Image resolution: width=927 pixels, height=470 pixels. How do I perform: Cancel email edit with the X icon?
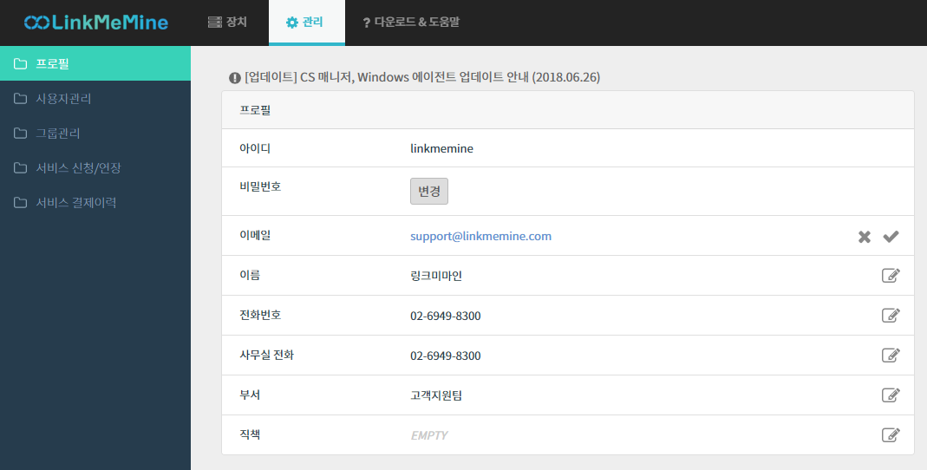[x=864, y=237]
